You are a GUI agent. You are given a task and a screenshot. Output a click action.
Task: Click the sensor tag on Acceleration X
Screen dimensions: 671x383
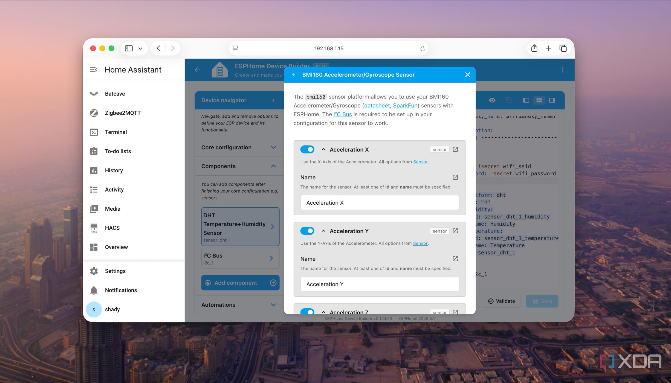439,150
